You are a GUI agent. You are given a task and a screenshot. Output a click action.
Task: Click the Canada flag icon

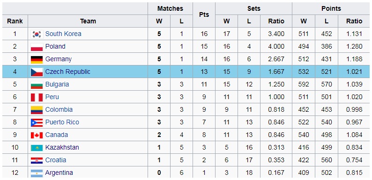coord(37,135)
